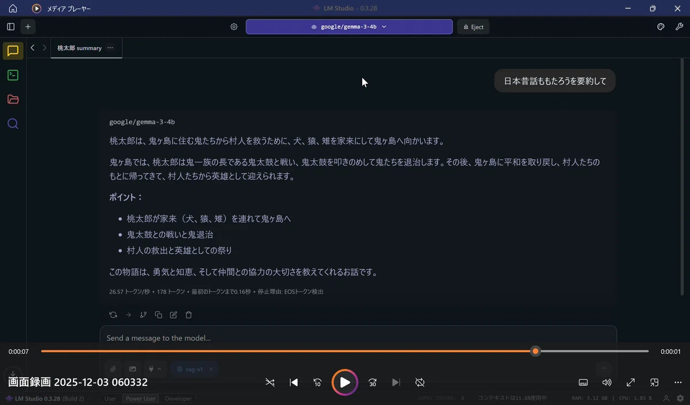Open the chat tab ellipsis menu
This screenshot has width=690, height=405.
click(x=110, y=48)
